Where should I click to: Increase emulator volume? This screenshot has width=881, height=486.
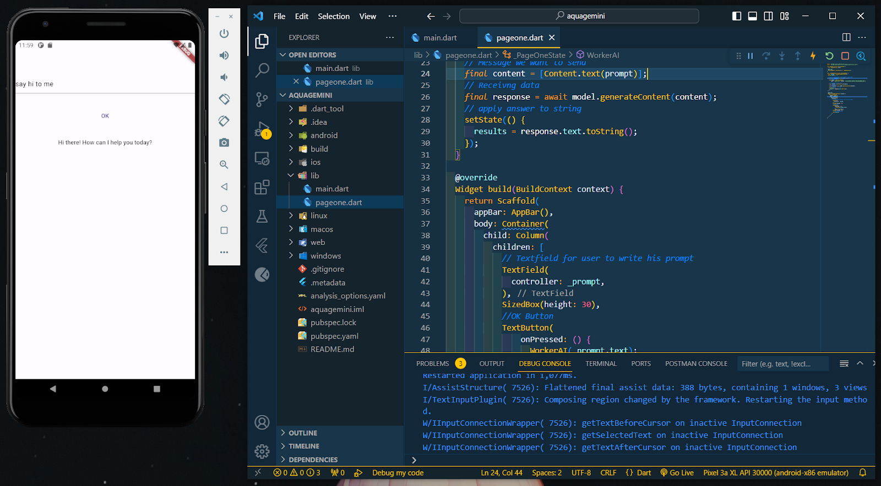point(224,55)
